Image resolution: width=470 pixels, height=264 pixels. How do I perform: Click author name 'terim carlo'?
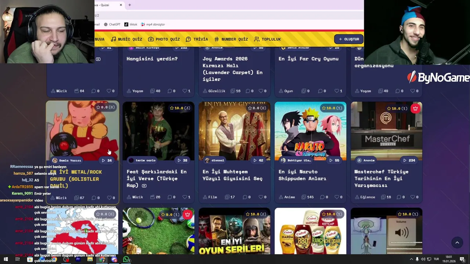[x=146, y=160]
